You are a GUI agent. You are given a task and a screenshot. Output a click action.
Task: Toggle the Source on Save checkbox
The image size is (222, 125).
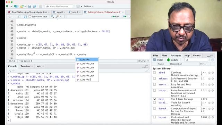point(30,17)
